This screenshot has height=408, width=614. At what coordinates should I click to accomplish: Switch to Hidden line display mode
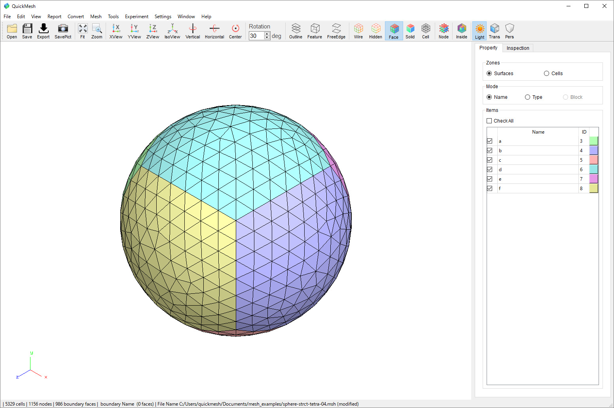[375, 31]
